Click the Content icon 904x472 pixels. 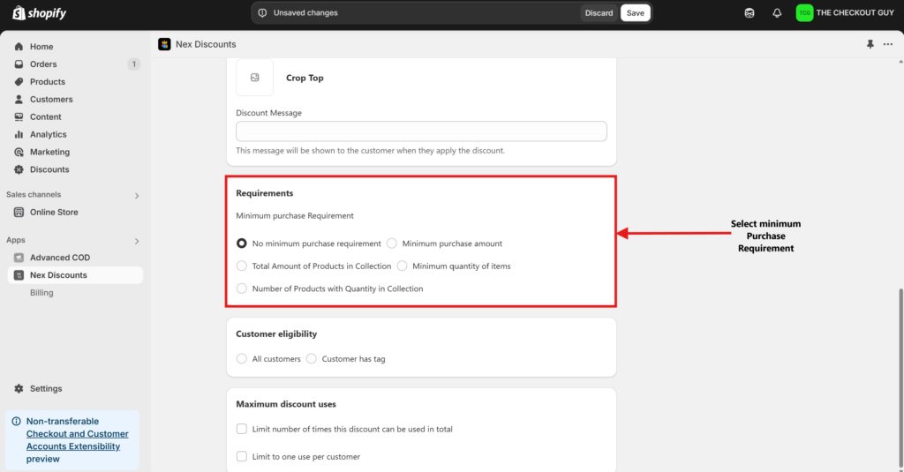click(19, 117)
